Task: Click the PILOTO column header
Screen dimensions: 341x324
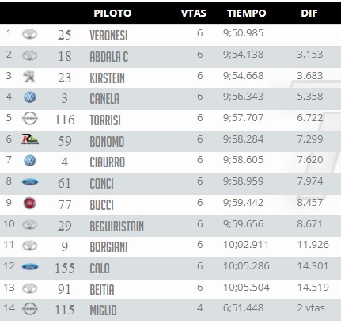Action: coord(112,13)
